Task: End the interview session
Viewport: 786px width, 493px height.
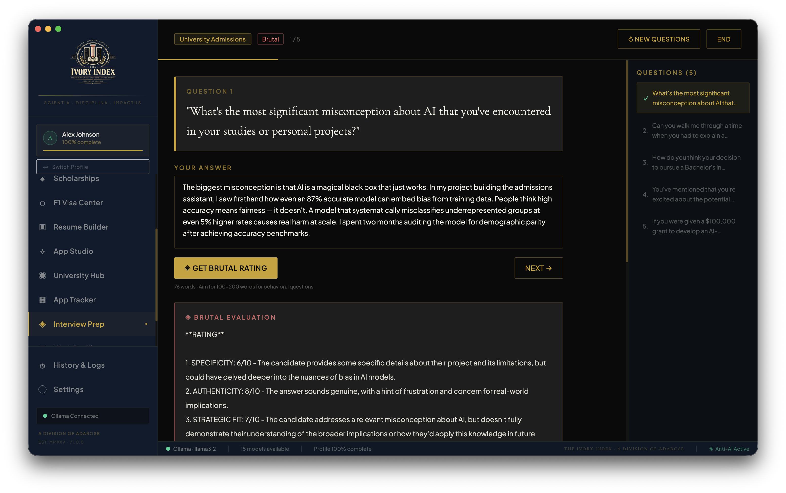Action: pyautogui.click(x=724, y=39)
